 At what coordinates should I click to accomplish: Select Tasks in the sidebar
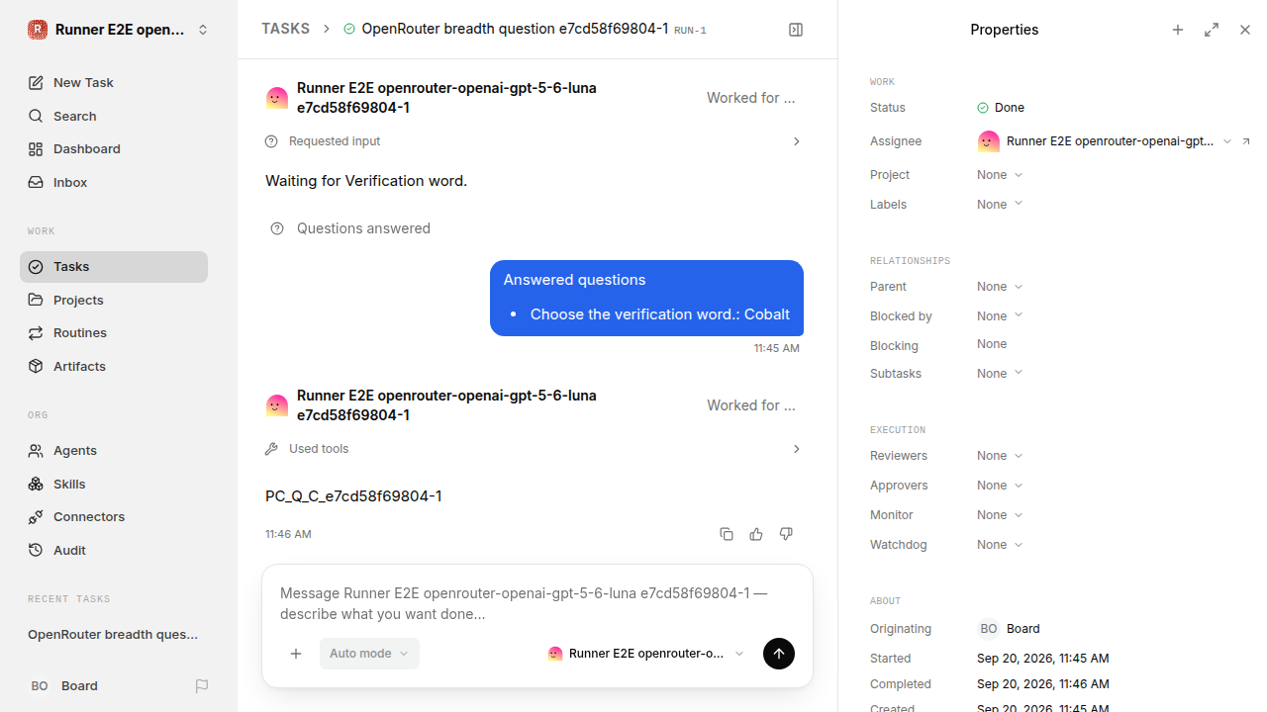114,267
